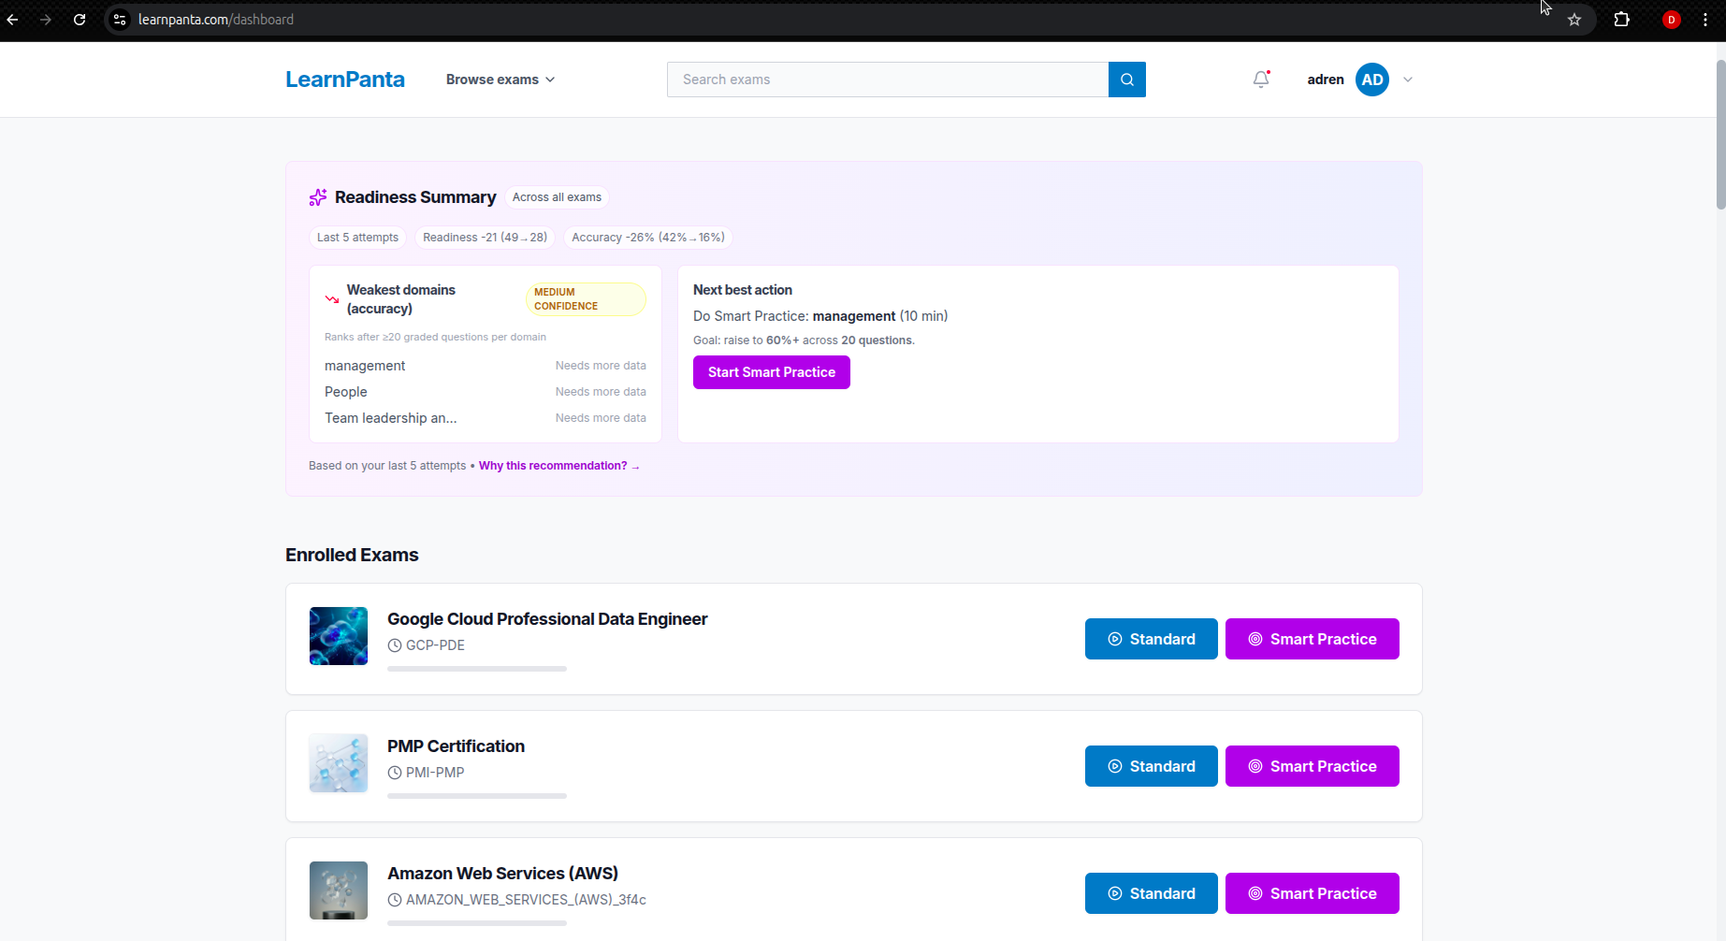
Task: Open site information icon in address bar
Action: (x=120, y=20)
